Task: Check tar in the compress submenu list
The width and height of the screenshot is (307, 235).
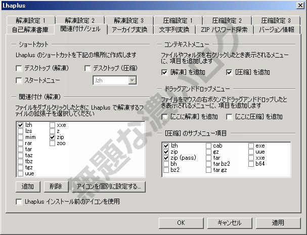Action: 208,158
